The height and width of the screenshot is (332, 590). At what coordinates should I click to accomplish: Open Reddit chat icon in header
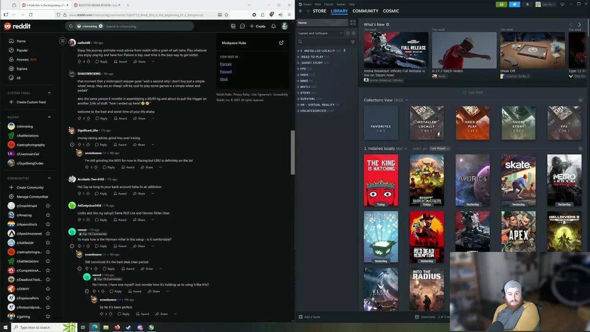tap(242, 26)
